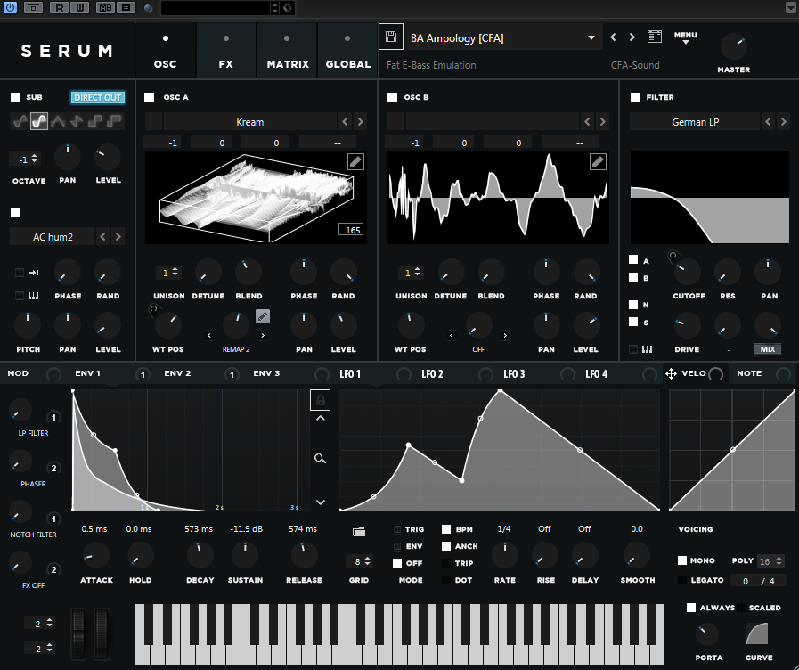Toggle the A/B compare icon in host toolbar

tap(105, 8)
